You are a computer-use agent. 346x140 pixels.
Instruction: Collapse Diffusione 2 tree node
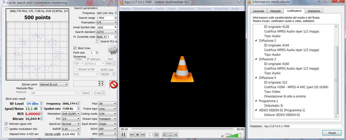pyautogui.click(x=256, y=40)
